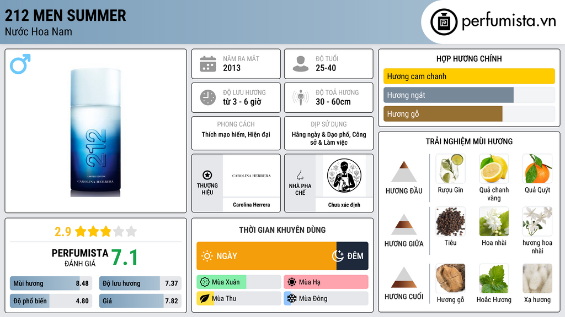Open the Hương gỗ wood log image
The height and width of the screenshot is (317, 565).
450,278
